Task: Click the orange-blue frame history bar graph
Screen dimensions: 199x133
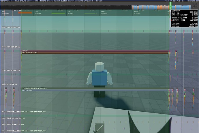Action: pos(161,8)
